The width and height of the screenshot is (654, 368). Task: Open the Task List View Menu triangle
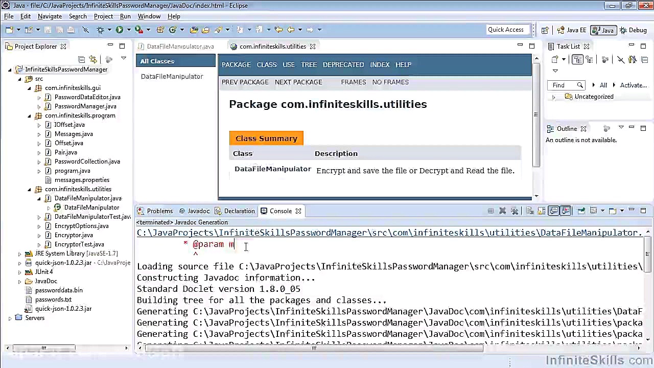click(x=555, y=71)
